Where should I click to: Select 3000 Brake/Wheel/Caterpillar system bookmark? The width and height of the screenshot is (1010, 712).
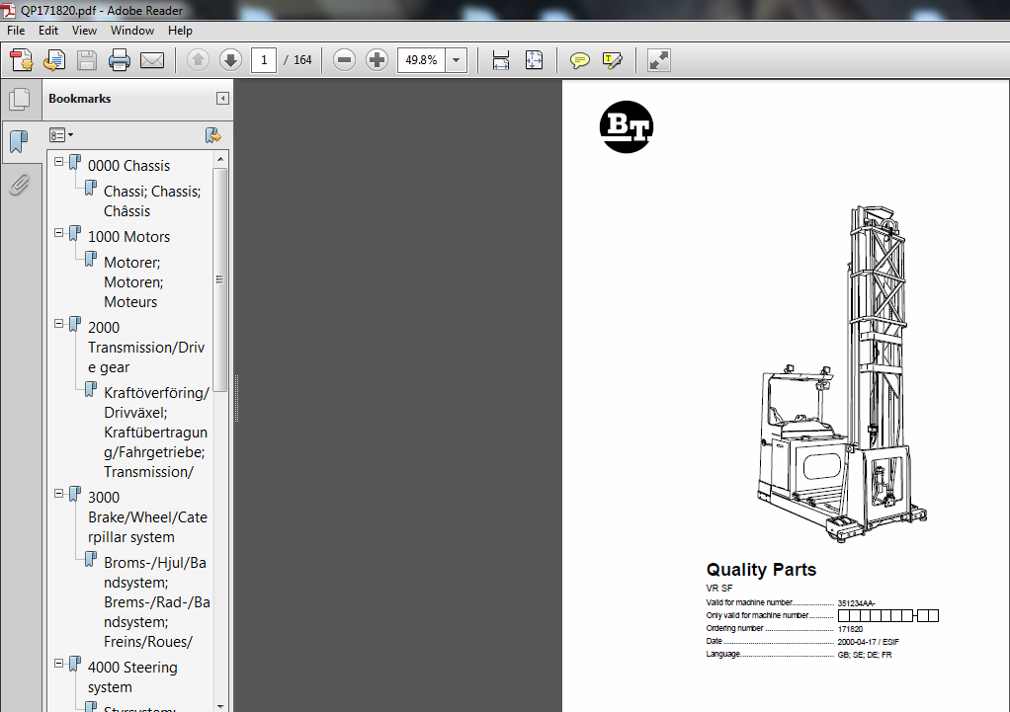point(147,517)
